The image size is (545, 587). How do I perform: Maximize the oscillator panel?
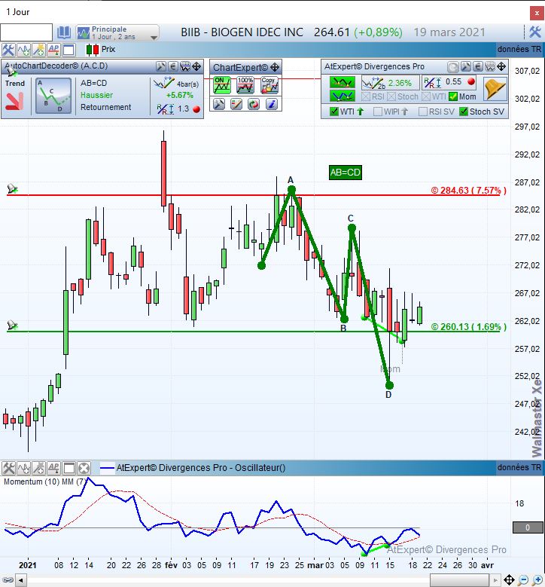69,468
